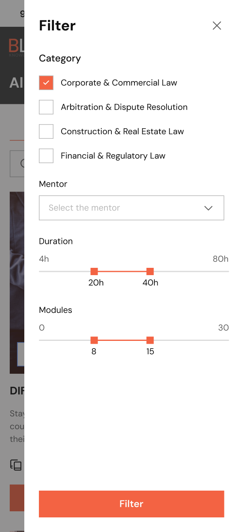Open the 'Select the mentor' dropdown
The width and height of the screenshot is (239, 532).
point(131,208)
